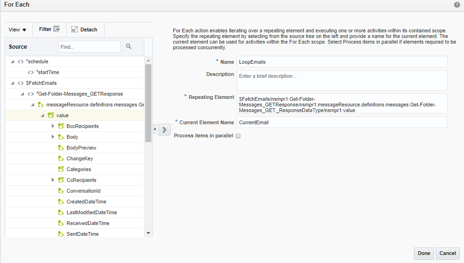
Task: Click the help question mark icon
Action: 457,5
